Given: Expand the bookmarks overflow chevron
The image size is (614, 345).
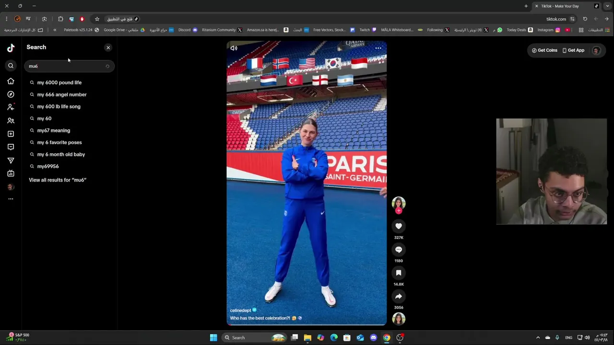Looking at the screenshot, I should (x=55, y=30).
